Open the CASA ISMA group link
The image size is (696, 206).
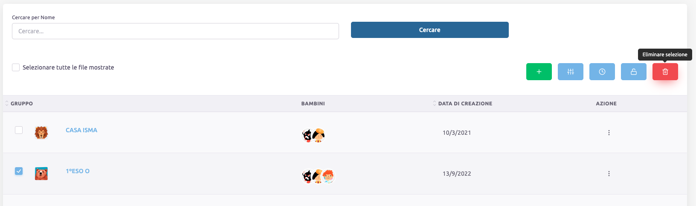(x=81, y=130)
